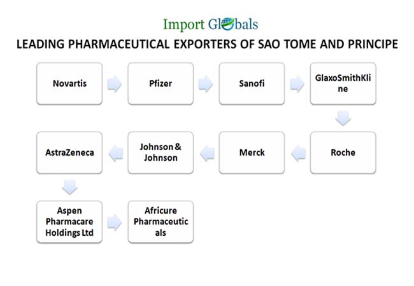Click the down arrow below GlaxoSmithKline

pyautogui.click(x=343, y=118)
